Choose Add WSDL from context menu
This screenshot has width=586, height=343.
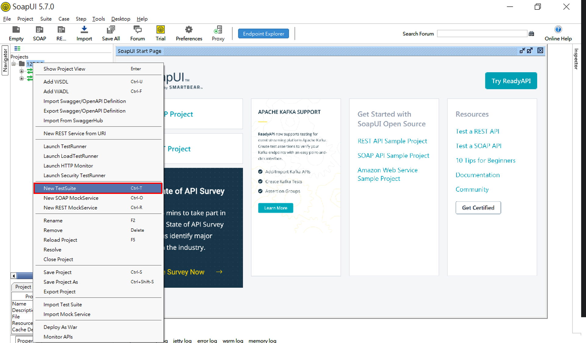[56, 81]
